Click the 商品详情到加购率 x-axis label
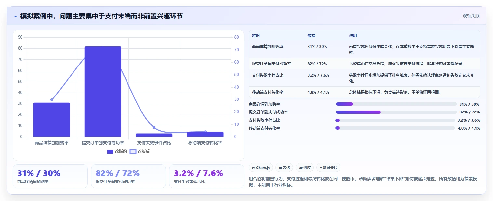493x201 pixels. click(52, 143)
